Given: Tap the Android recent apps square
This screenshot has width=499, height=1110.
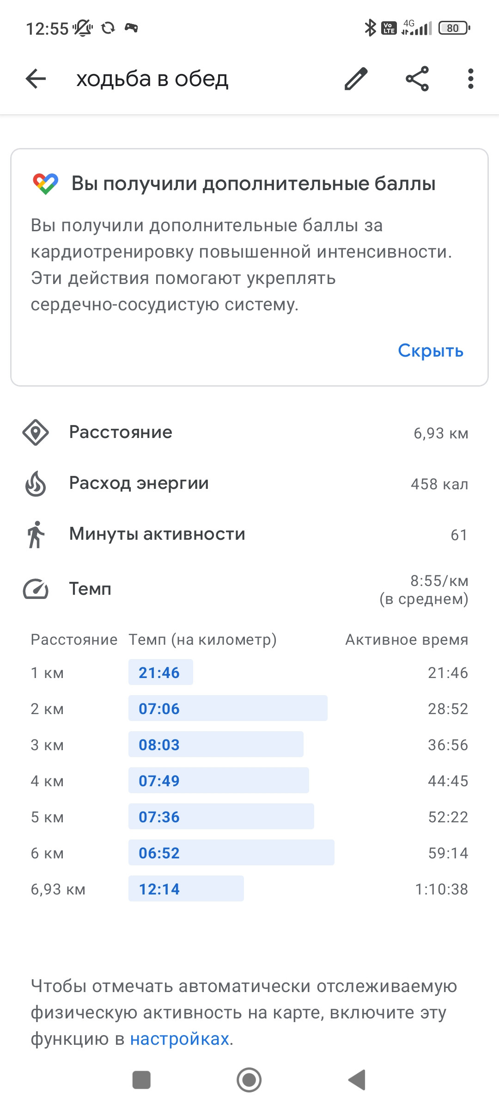Looking at the screenshot, I should tap(141, 1080).
